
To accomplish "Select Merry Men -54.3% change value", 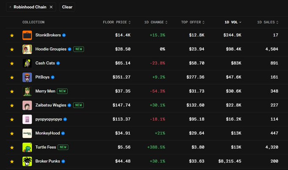I will click(x=158, y=91).
